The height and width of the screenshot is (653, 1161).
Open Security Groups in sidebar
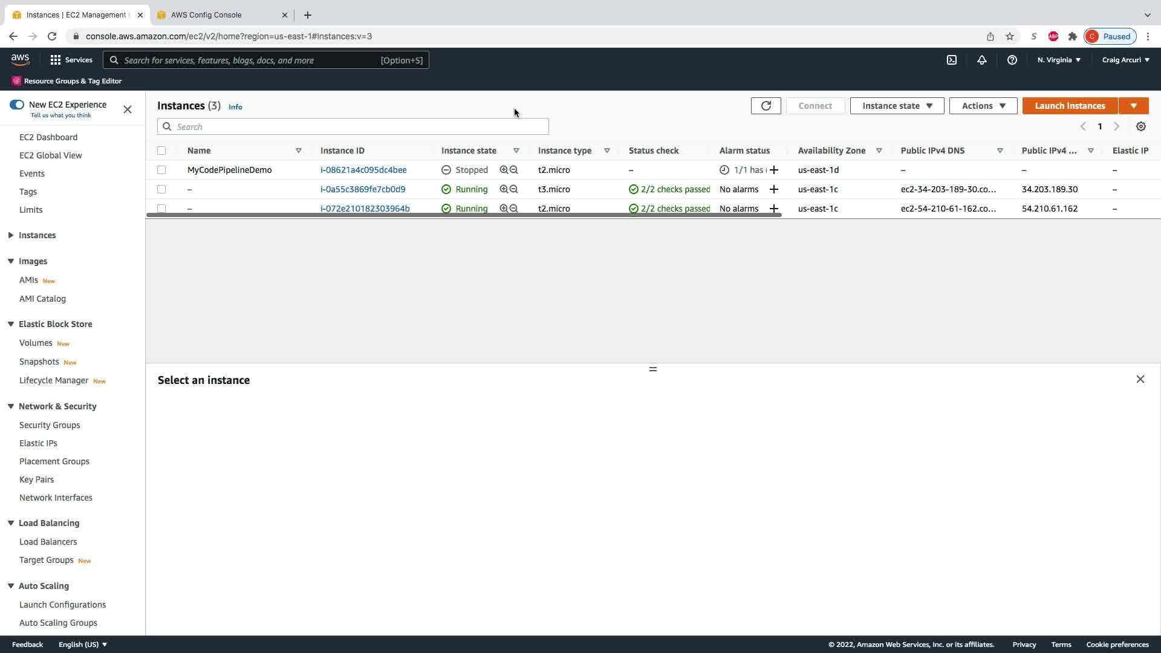tap(50, 425)
